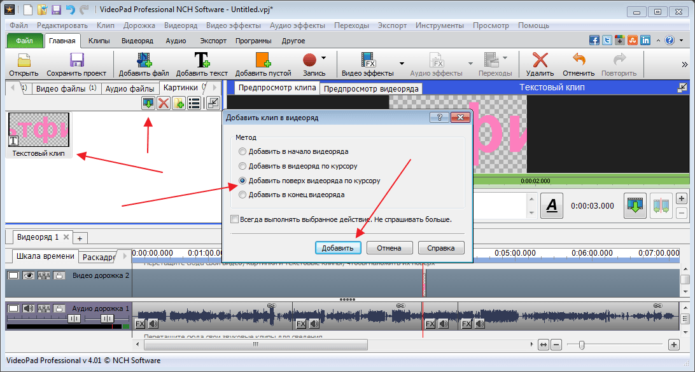Screen dimensions: 695x372
Task: Select Добавить поверх видеоряда по курсору option
Action: pos(309,181)
